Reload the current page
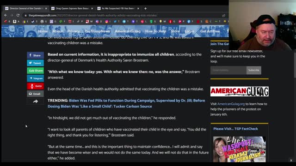The height and width of the screenshot is (166, 296). (18, 15)
